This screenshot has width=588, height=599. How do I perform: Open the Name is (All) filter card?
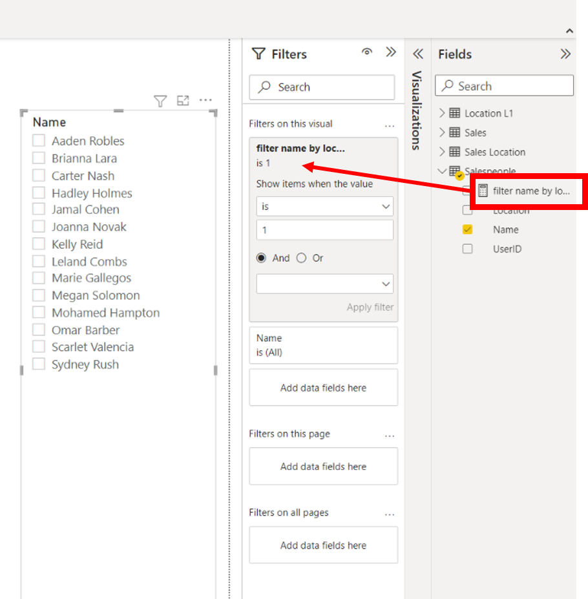point(323,345)
